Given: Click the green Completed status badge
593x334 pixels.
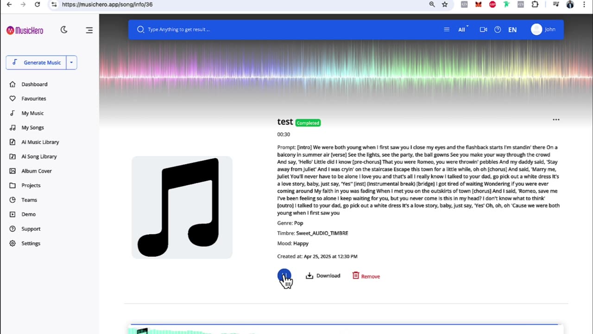Looking at the screenshot, I should 308,123.
